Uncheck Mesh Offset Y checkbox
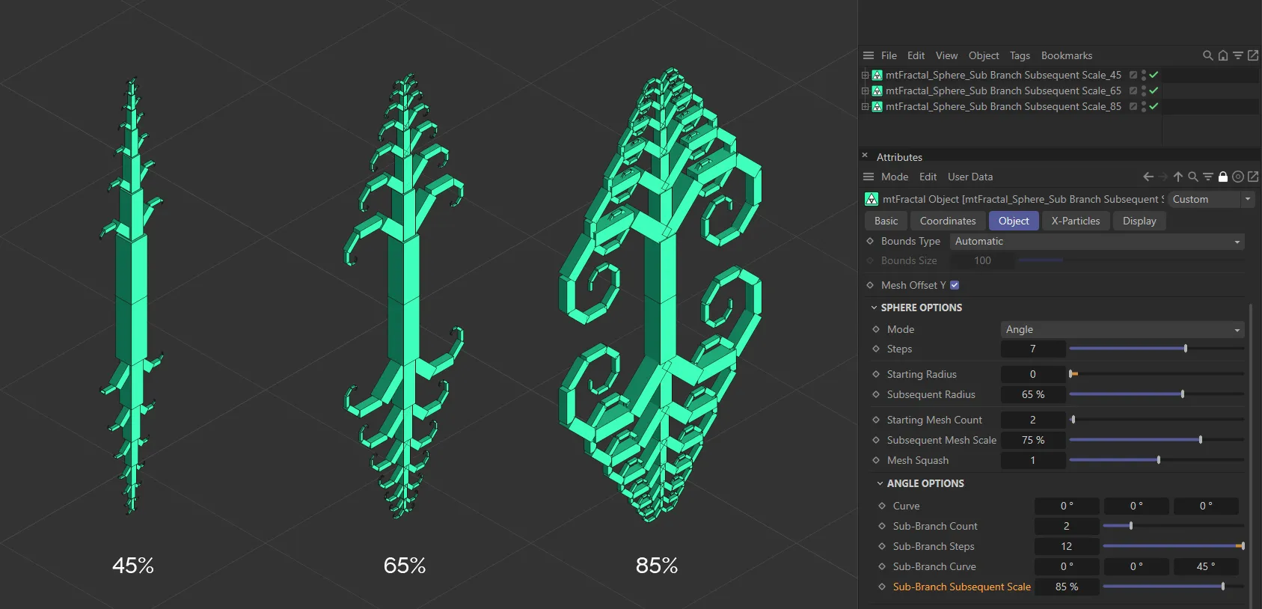The width and height of the screenshot is (1262, 609). [955, 285]
